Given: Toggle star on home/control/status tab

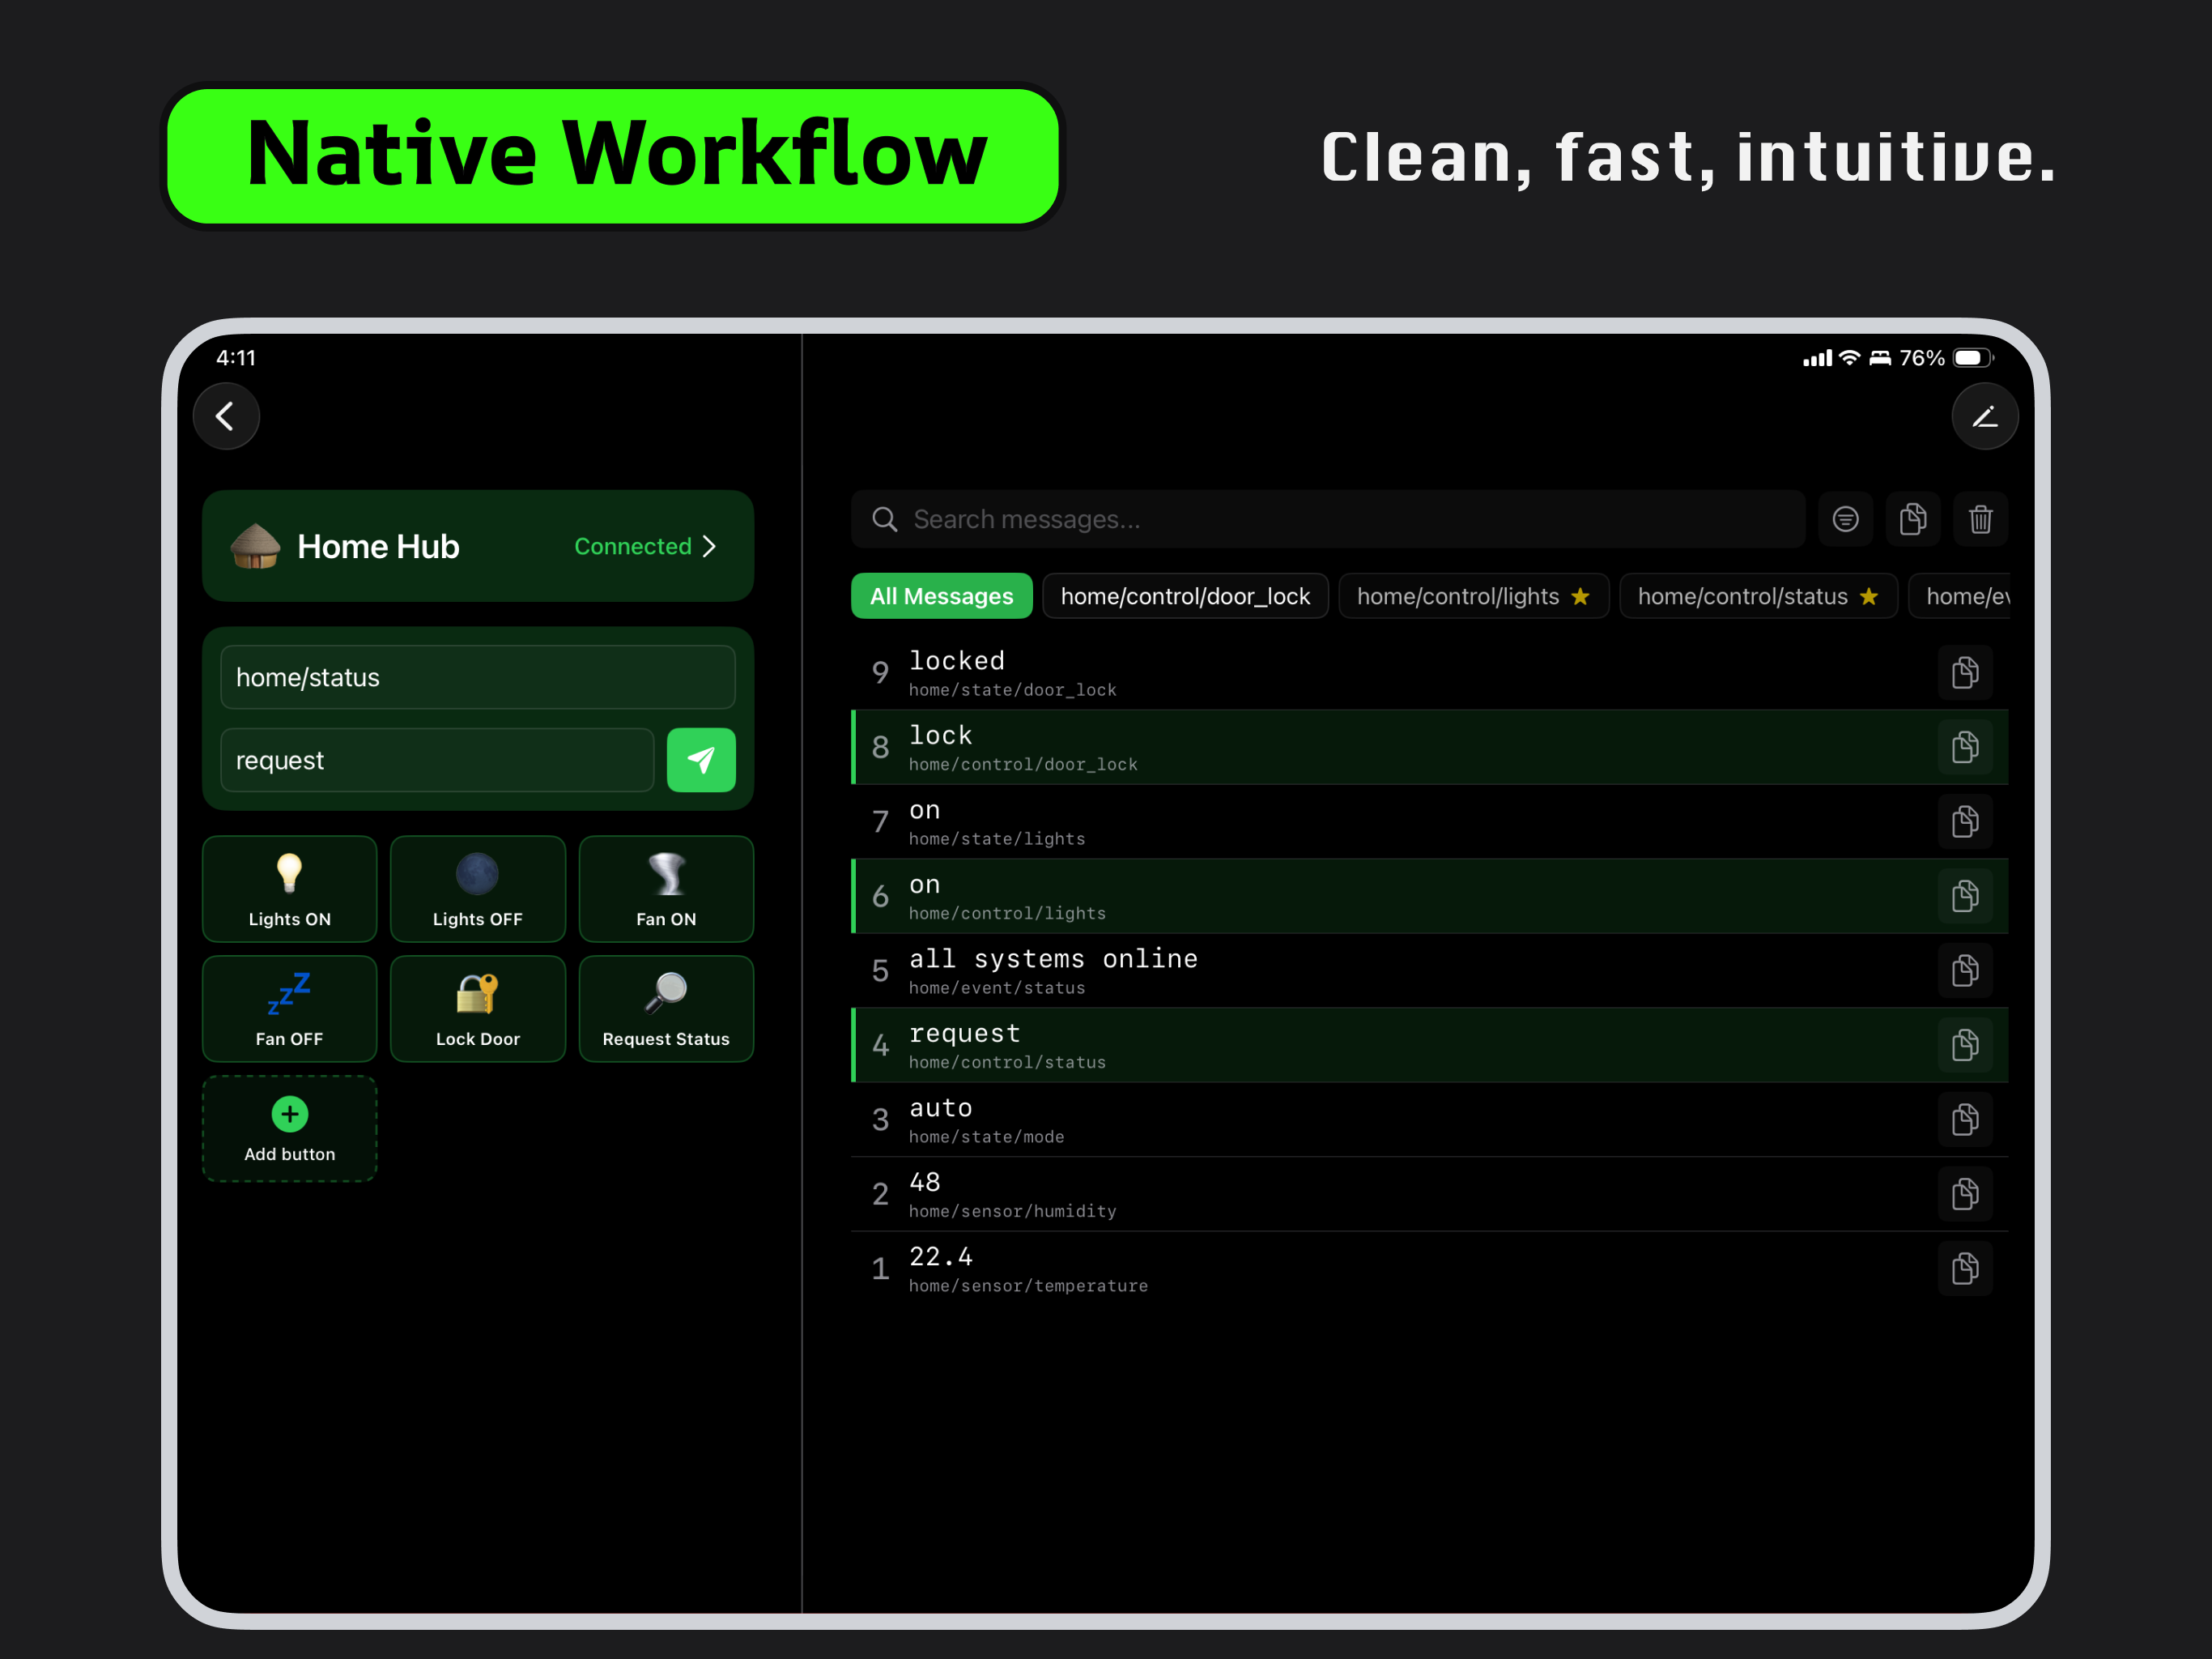Looking at the screenshot, I should coord(1869,596).
